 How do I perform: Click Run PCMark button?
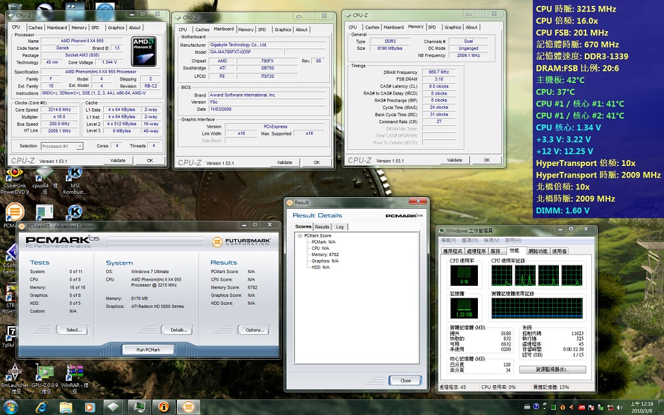coord(148,350)
